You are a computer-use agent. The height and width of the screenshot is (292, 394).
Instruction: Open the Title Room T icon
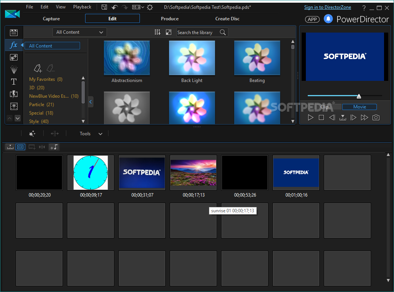coord(14,82)
